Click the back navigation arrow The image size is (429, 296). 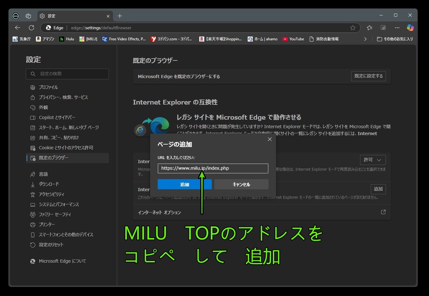[x=18, y=28]
